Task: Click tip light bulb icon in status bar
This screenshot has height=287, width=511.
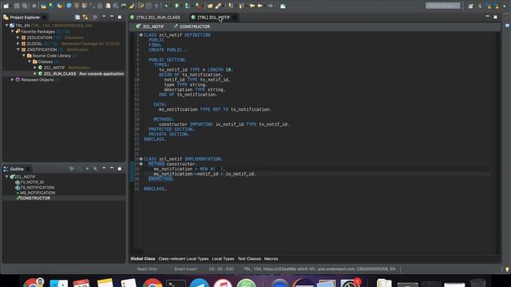Action: (x=507, y=269)
